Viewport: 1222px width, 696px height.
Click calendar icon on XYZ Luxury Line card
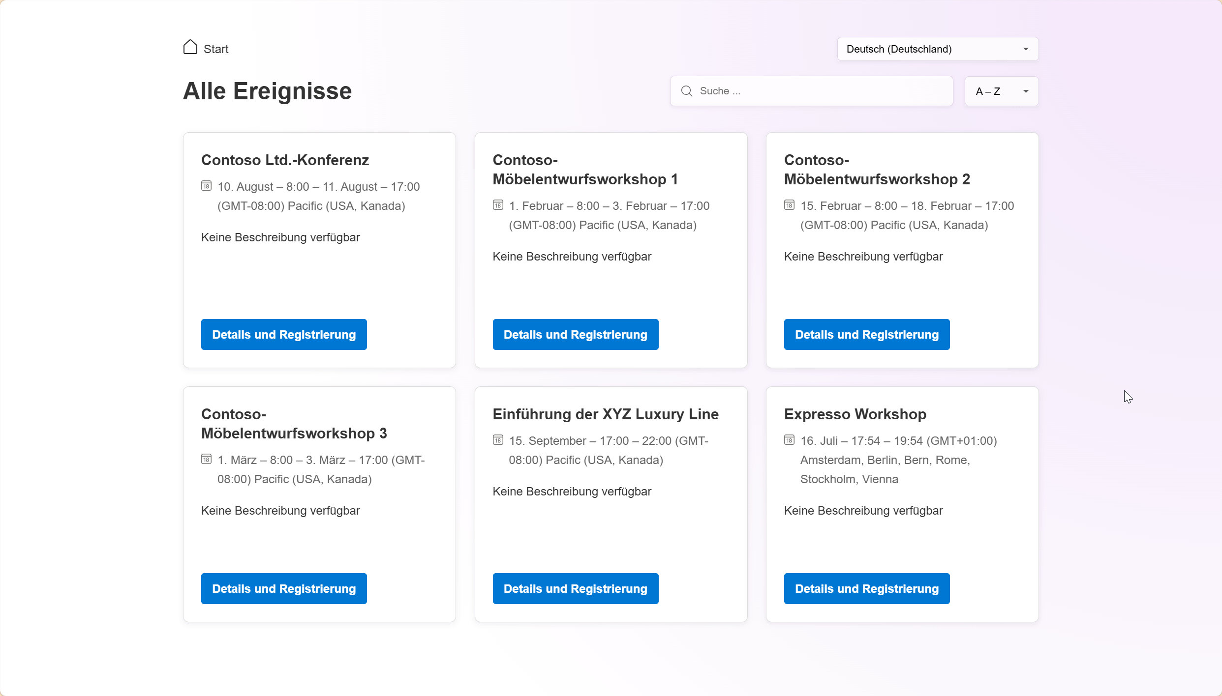[x=498, y=440]
